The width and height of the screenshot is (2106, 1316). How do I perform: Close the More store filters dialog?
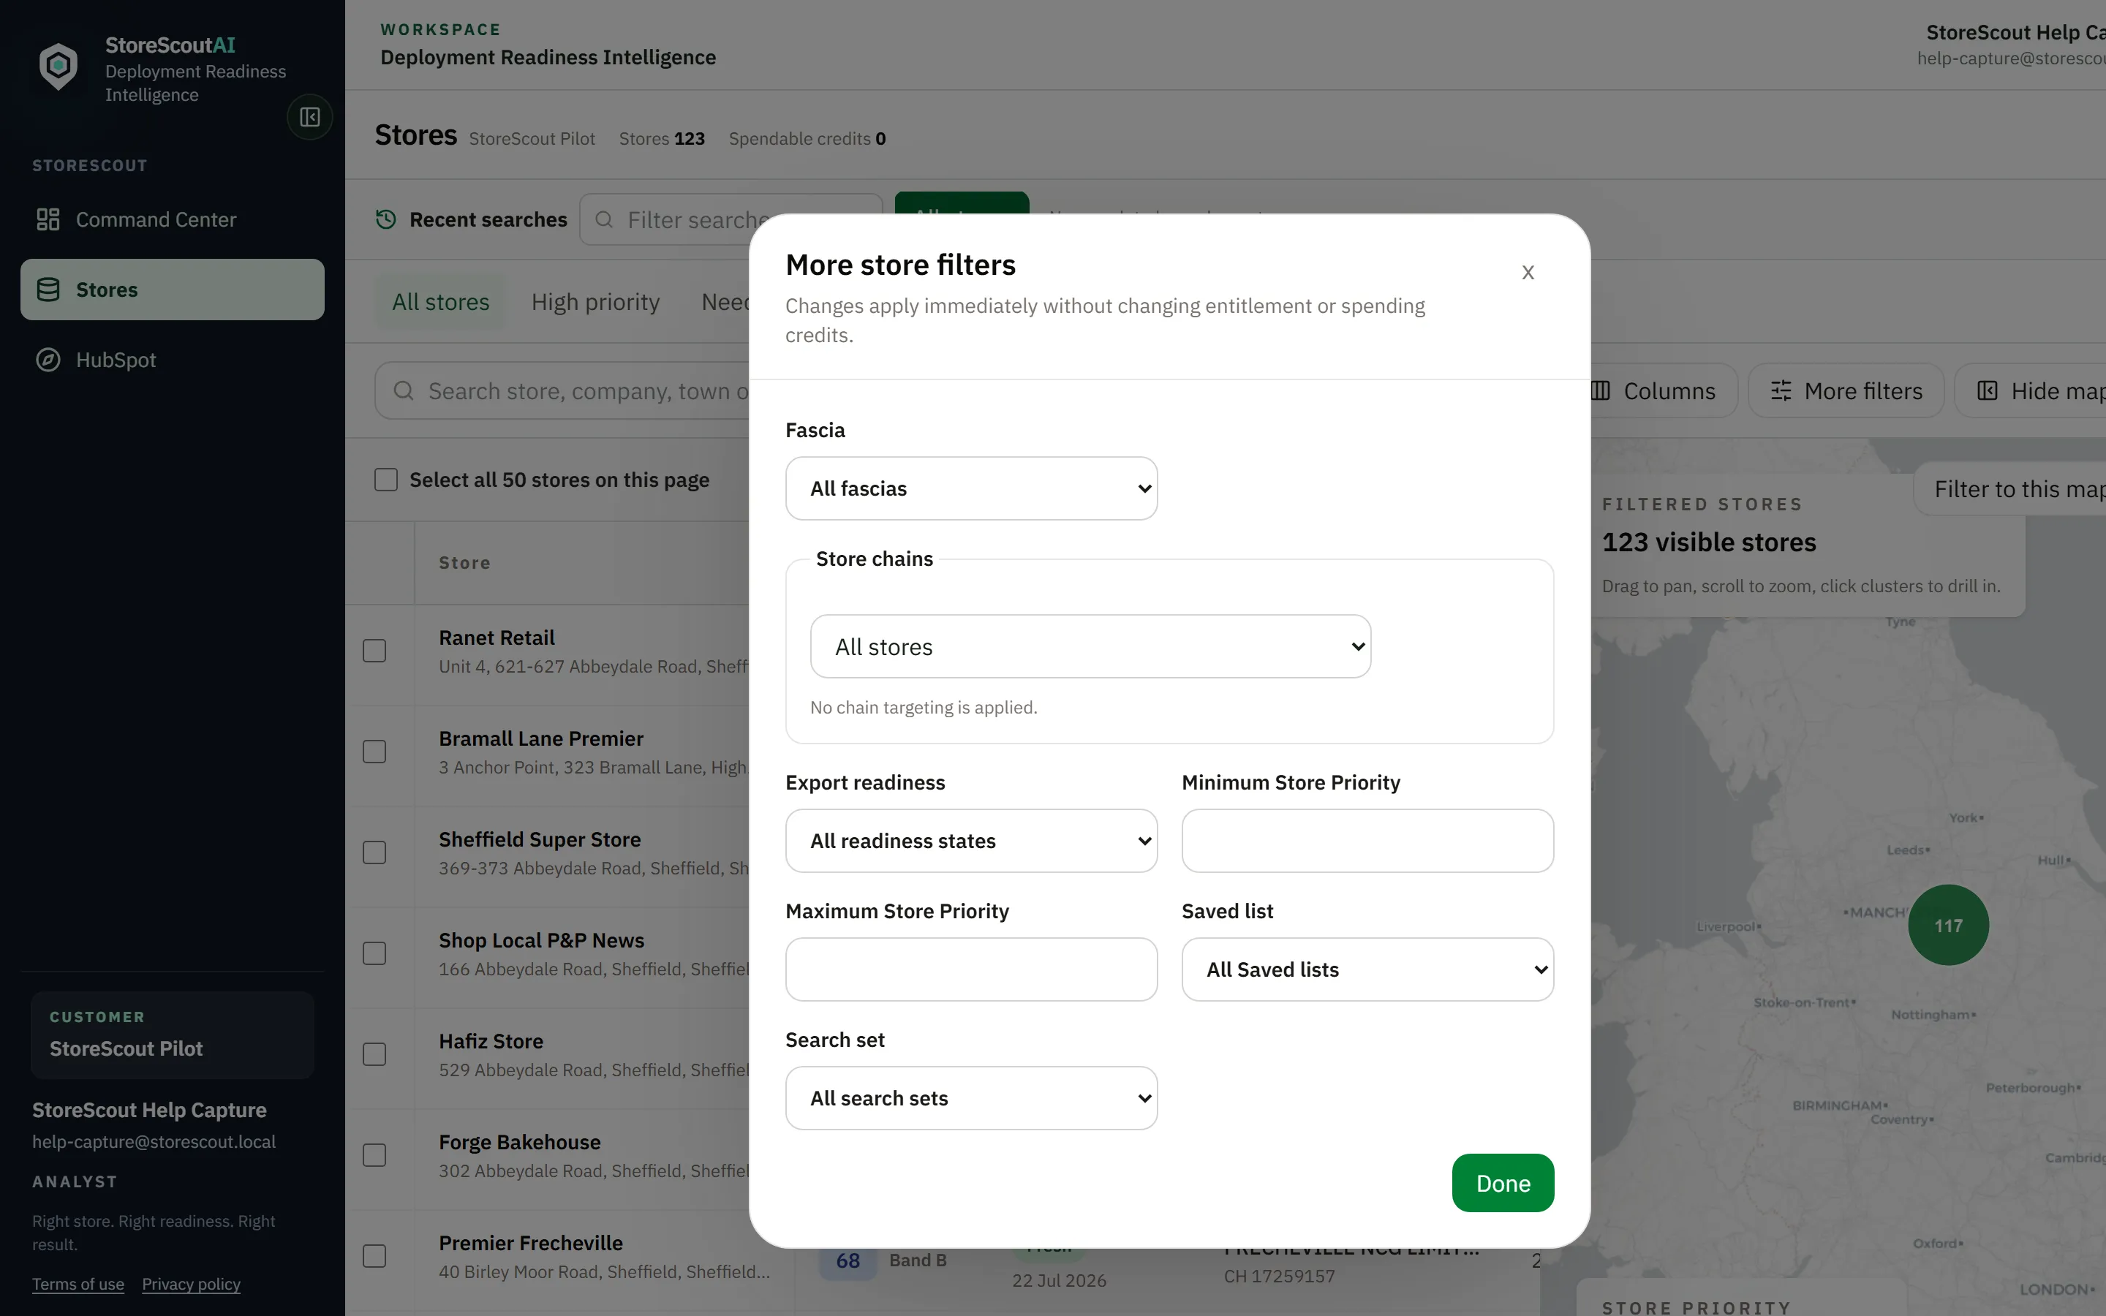pyautogui.click(x=1528, y=273)
